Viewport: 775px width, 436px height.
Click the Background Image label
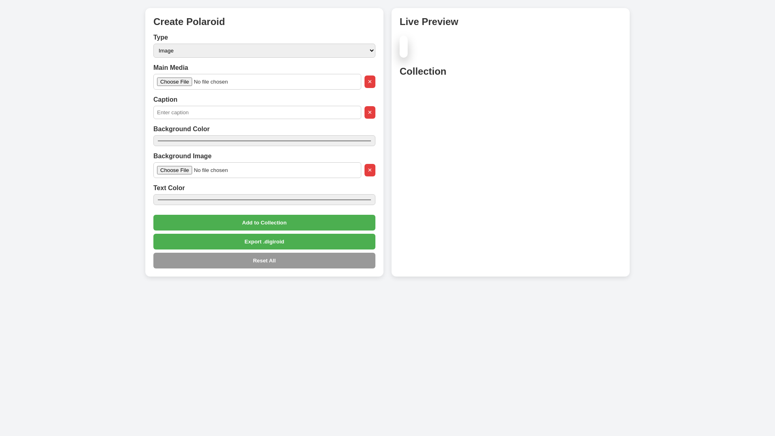click(182, 156)
